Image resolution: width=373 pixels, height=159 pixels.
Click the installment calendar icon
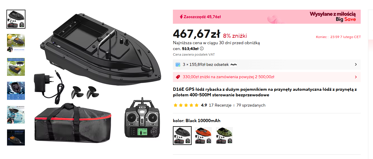point(178,64)
